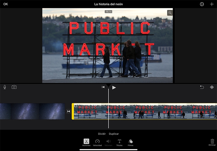
Task: Delete clip with Eliminar trash icon
Action: click(x=212, y=142)
